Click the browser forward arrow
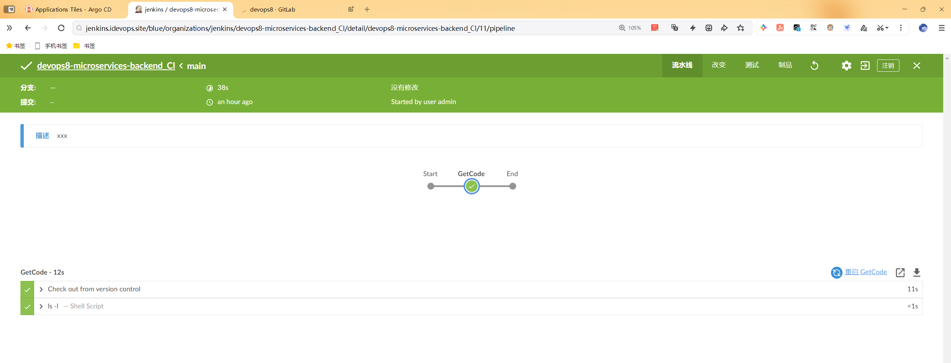The image size is (951, 363). point(45,28)
